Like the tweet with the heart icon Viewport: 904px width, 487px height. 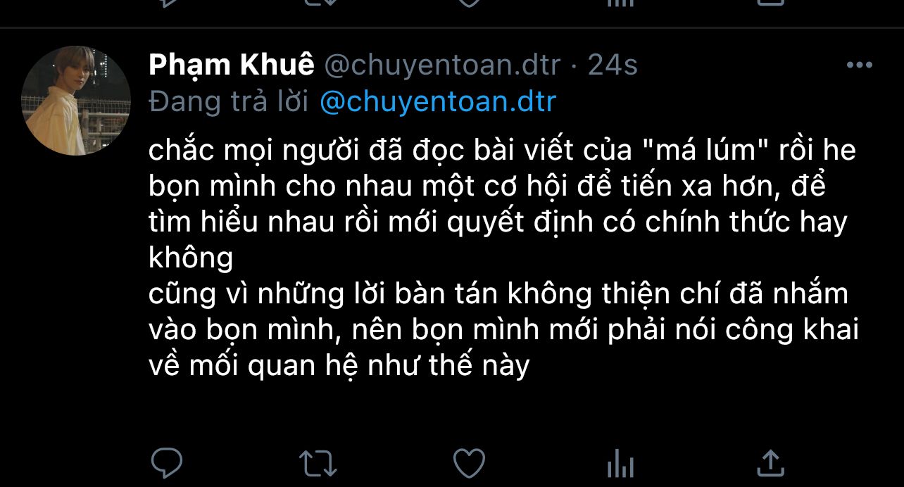pos(469,464)
